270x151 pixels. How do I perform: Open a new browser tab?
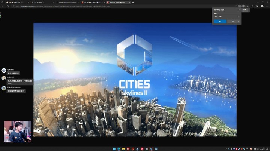pos(133,2)
